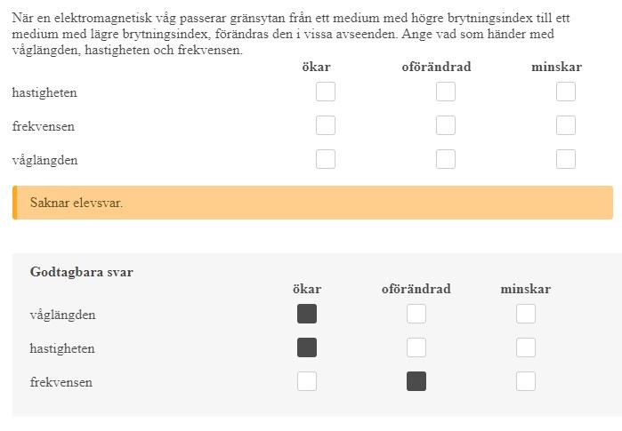The height and width of the screenshot is (431, 622).
Task: Click filled 'oförändrad' box for frekvensen under Godtagbara svar
Action: pyautogui.click(x=416, y=382)
